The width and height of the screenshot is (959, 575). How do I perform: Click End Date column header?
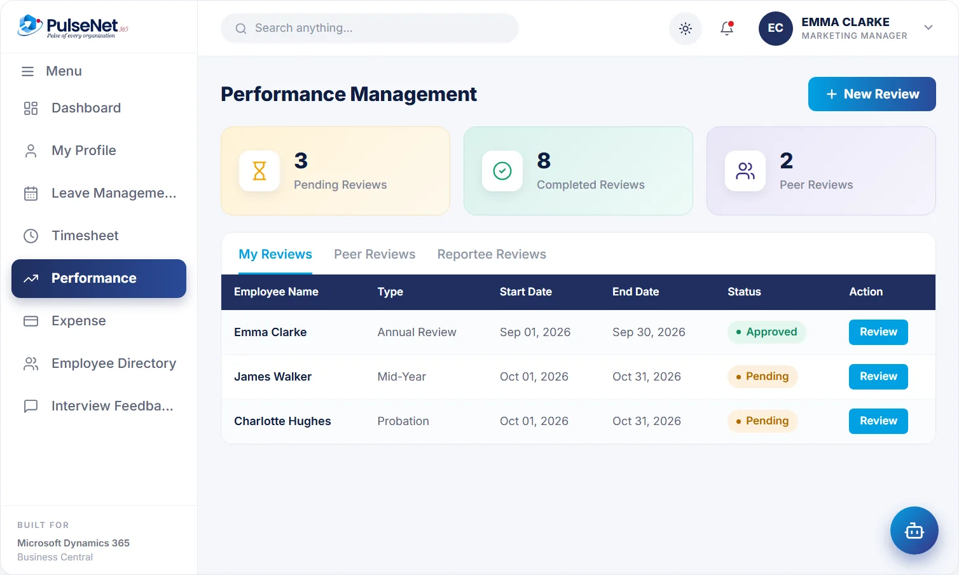[x=635, y=292]
